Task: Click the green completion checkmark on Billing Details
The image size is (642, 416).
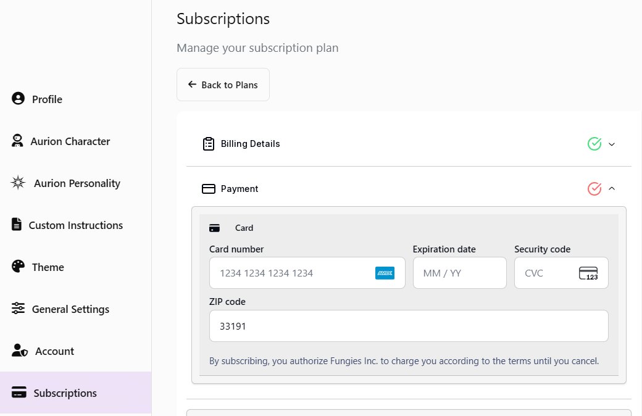Action: coord(594,143)
